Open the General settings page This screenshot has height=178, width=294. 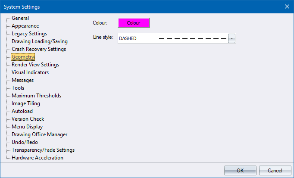(20, 18)
